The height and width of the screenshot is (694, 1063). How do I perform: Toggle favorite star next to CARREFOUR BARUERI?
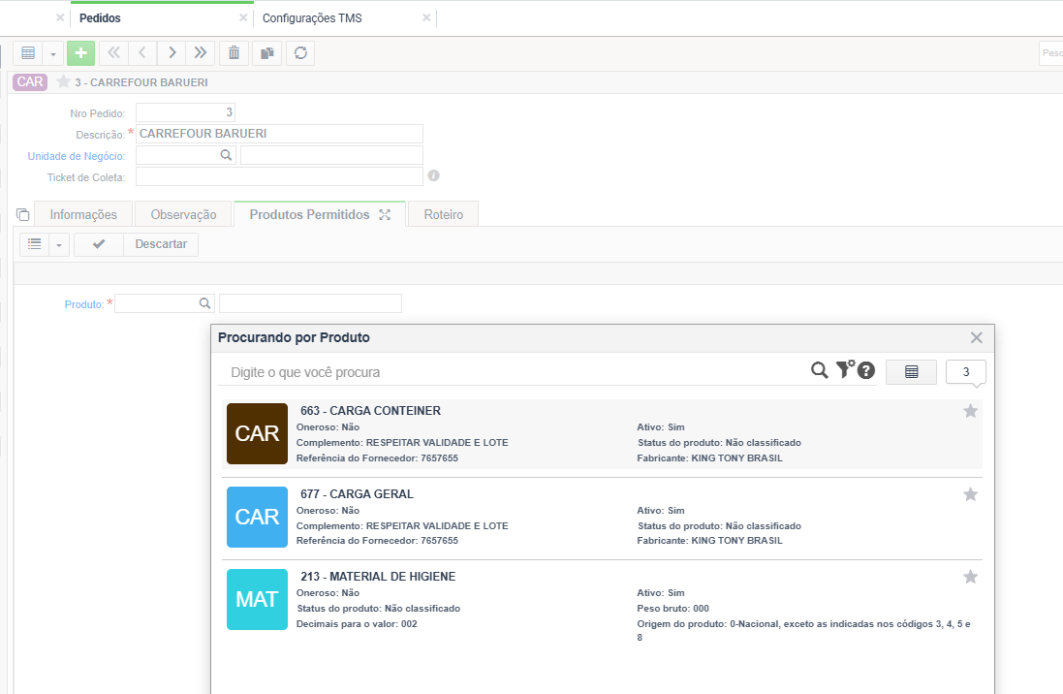point(63,82)
